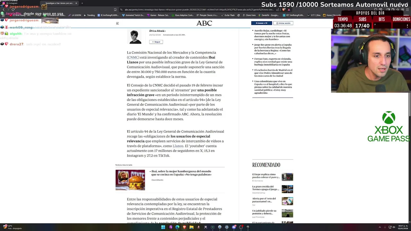
Task: Click 'Noticia relacionada' label
Action: 124,165
